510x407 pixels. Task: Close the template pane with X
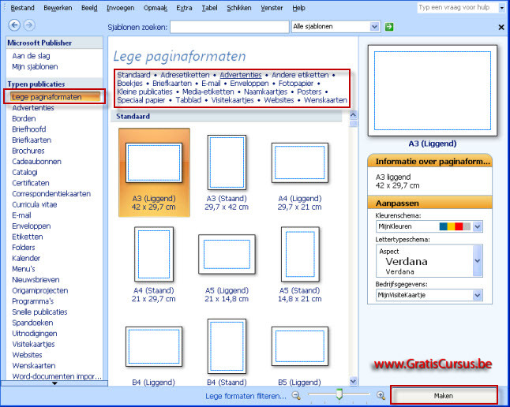pyautogui.click(x=501, y=28)
